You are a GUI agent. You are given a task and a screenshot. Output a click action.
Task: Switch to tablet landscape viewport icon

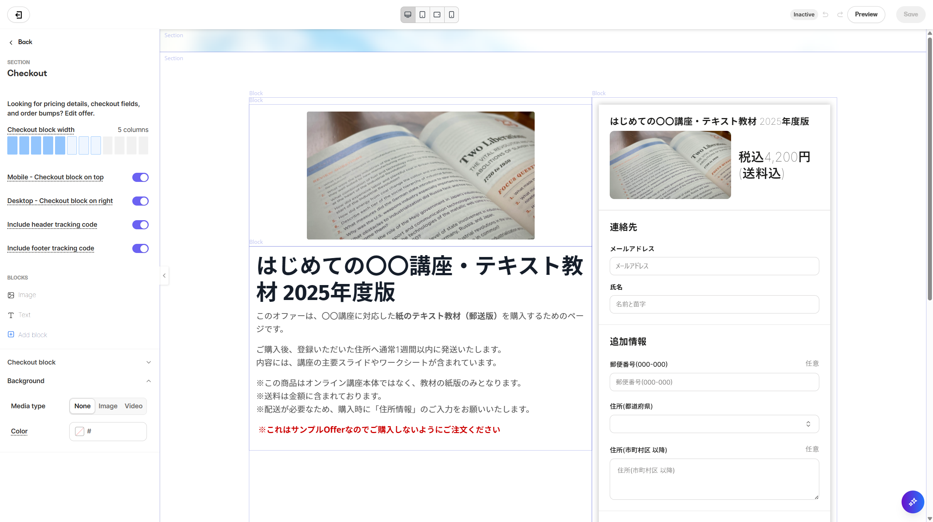[x=437, y=15]
